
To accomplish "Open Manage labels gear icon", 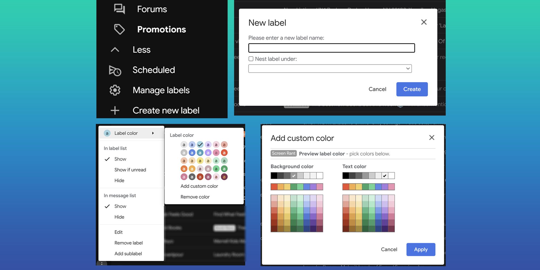I will point(114,90).
